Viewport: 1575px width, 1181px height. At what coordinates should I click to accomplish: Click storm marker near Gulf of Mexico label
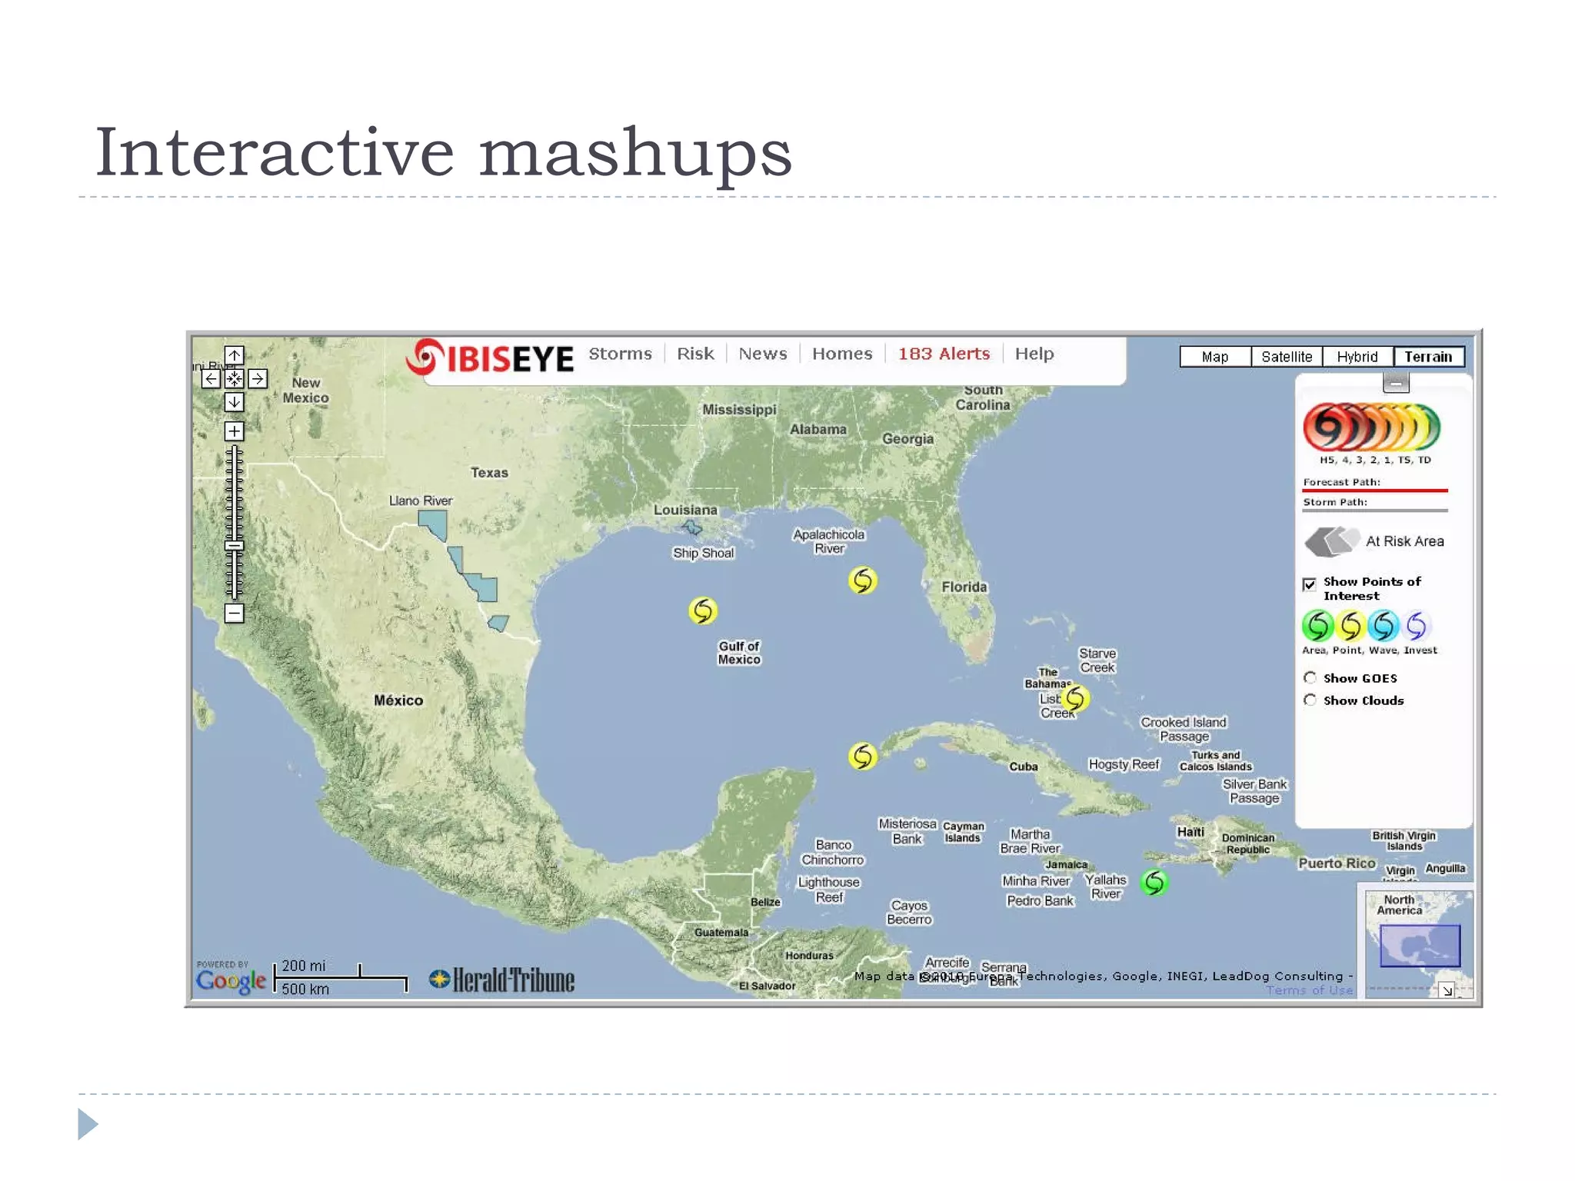[703, 611]
